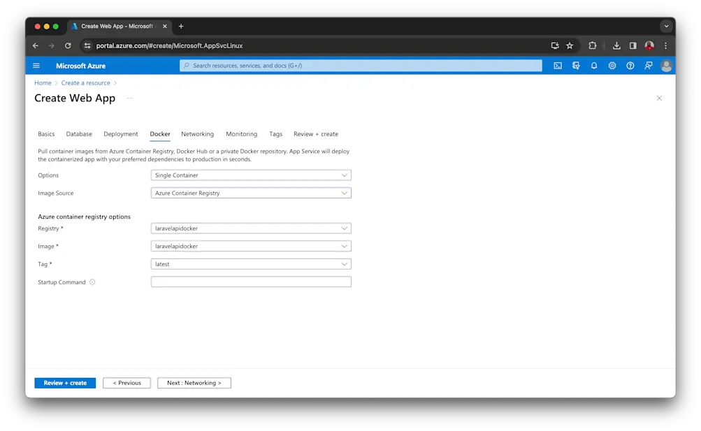Open the Azure portal settings gear
Screen dimensions: 701x431
612,65
